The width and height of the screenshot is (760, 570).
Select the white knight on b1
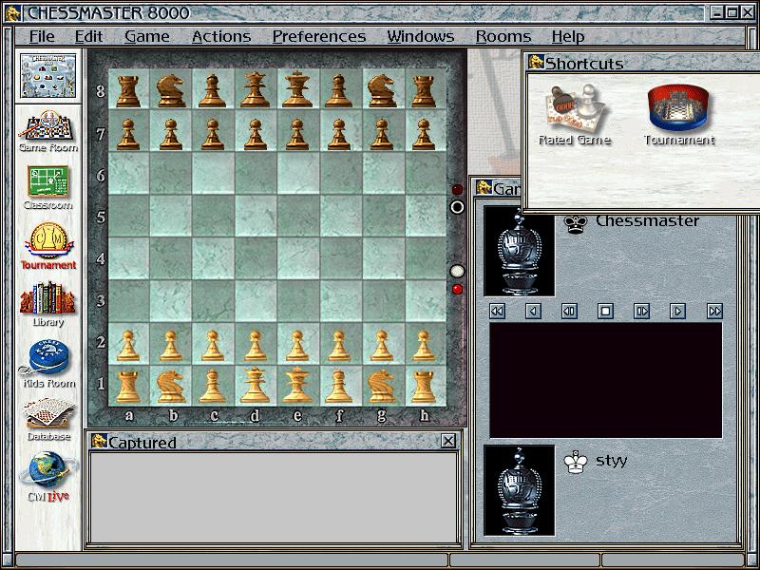171,387
